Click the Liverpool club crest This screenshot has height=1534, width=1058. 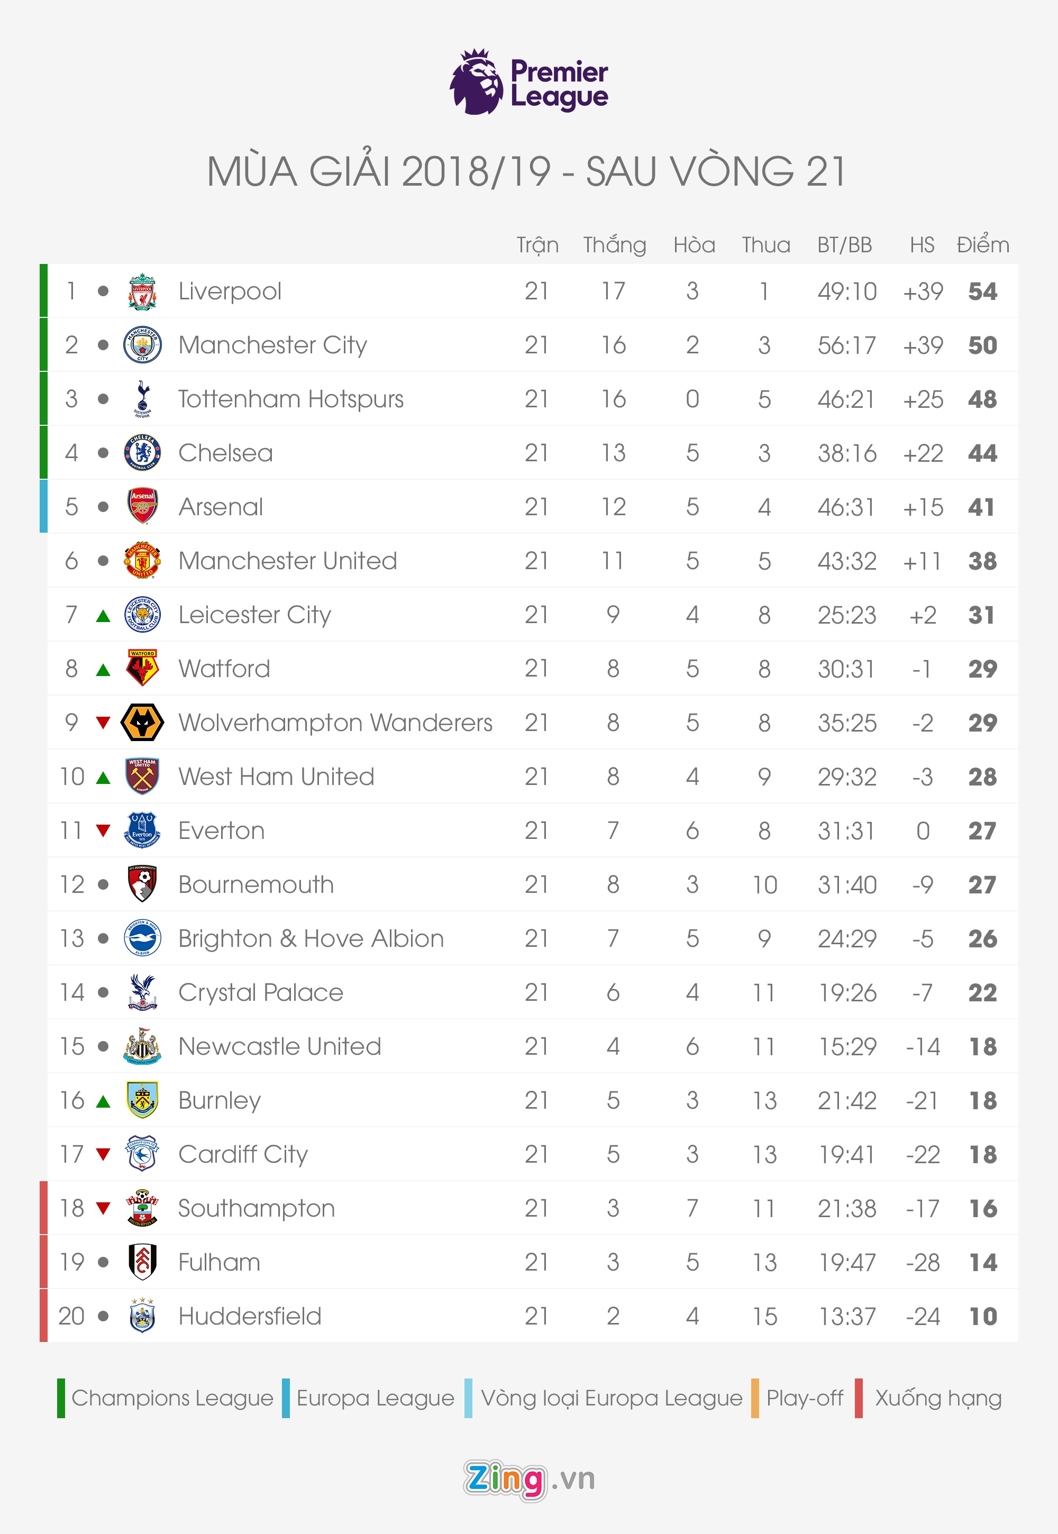point(142,291)
